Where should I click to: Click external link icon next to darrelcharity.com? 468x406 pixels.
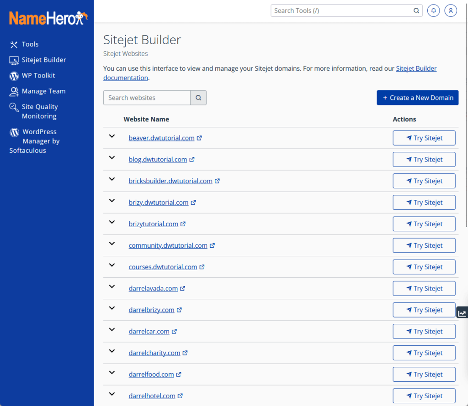point(185,353)
